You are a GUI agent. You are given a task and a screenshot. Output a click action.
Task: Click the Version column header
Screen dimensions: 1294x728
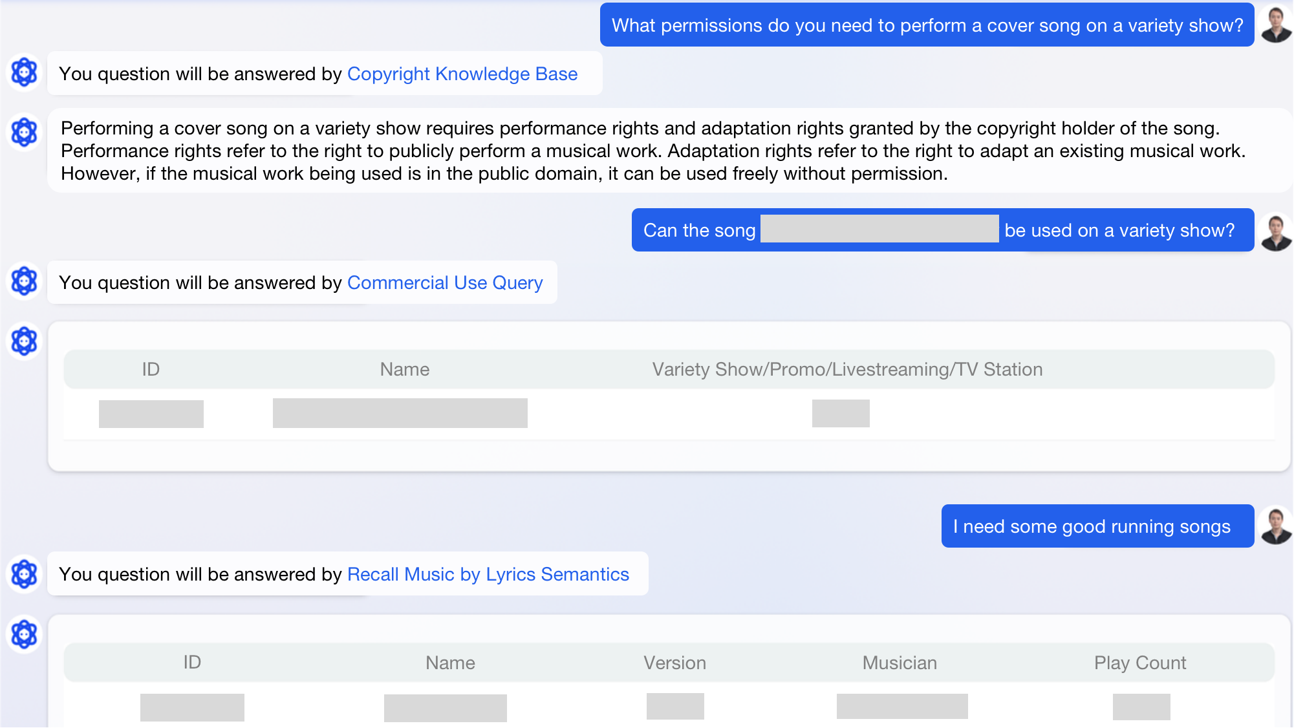coord(674,662)
